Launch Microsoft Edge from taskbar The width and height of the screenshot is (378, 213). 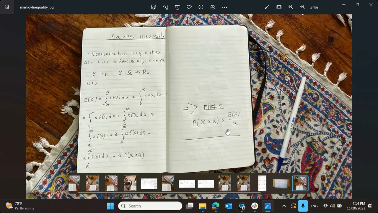216,206
